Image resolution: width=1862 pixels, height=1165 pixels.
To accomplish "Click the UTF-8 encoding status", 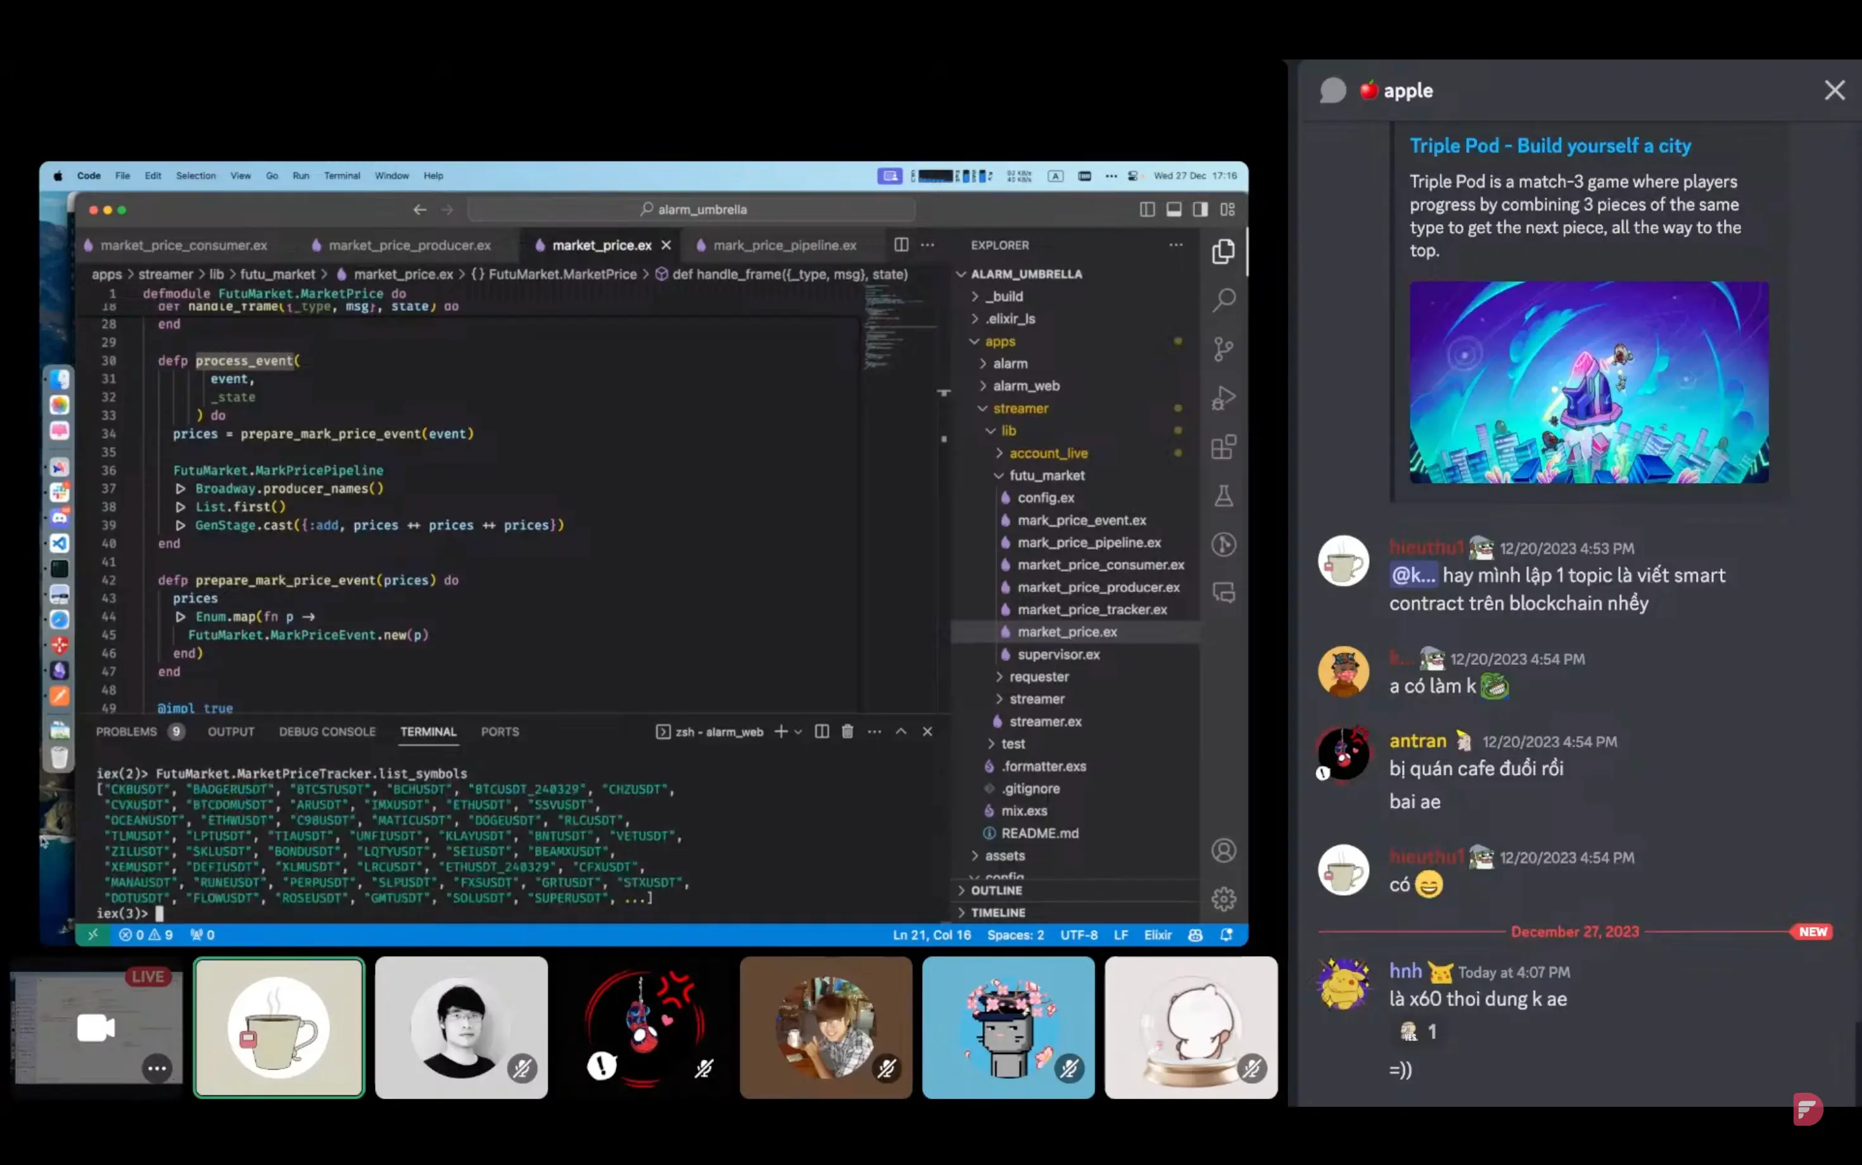I will click(1078, 935).
